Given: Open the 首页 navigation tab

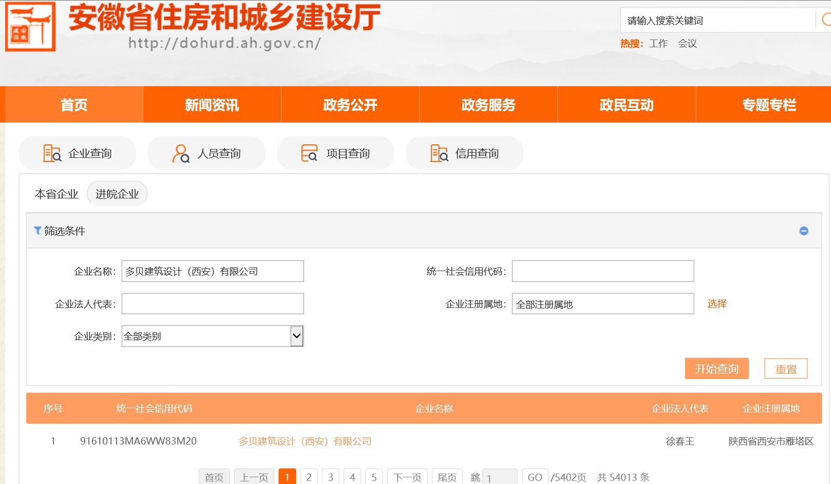Looking at the screenshot, I should [x=74, y=105].
